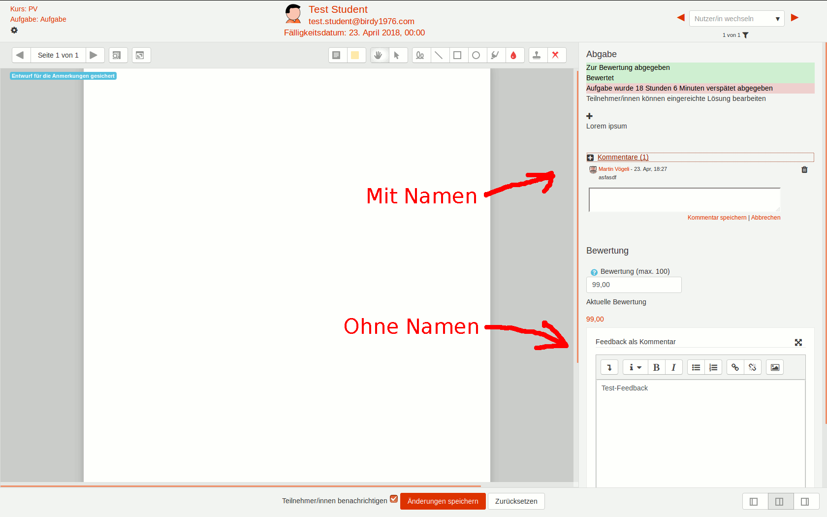Pick the oval shape tool
Screen dimensions: 827x517
476,55
